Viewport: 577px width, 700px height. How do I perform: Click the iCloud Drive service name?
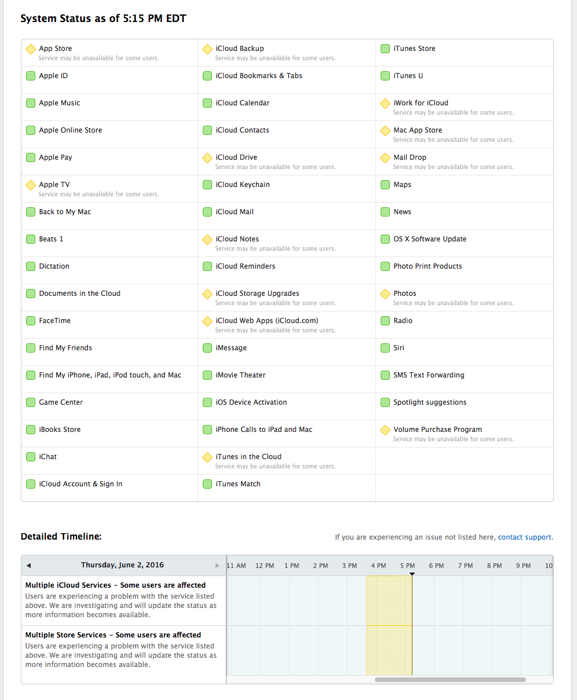[236, 157]
